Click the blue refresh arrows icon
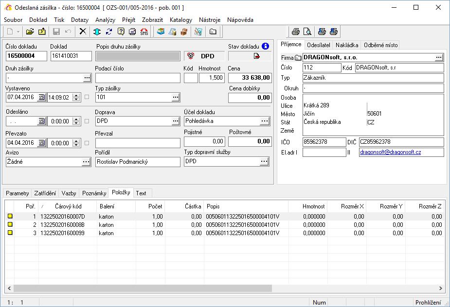Image resolution: width=450 pixels, height=307 pixels. [109, 32]
